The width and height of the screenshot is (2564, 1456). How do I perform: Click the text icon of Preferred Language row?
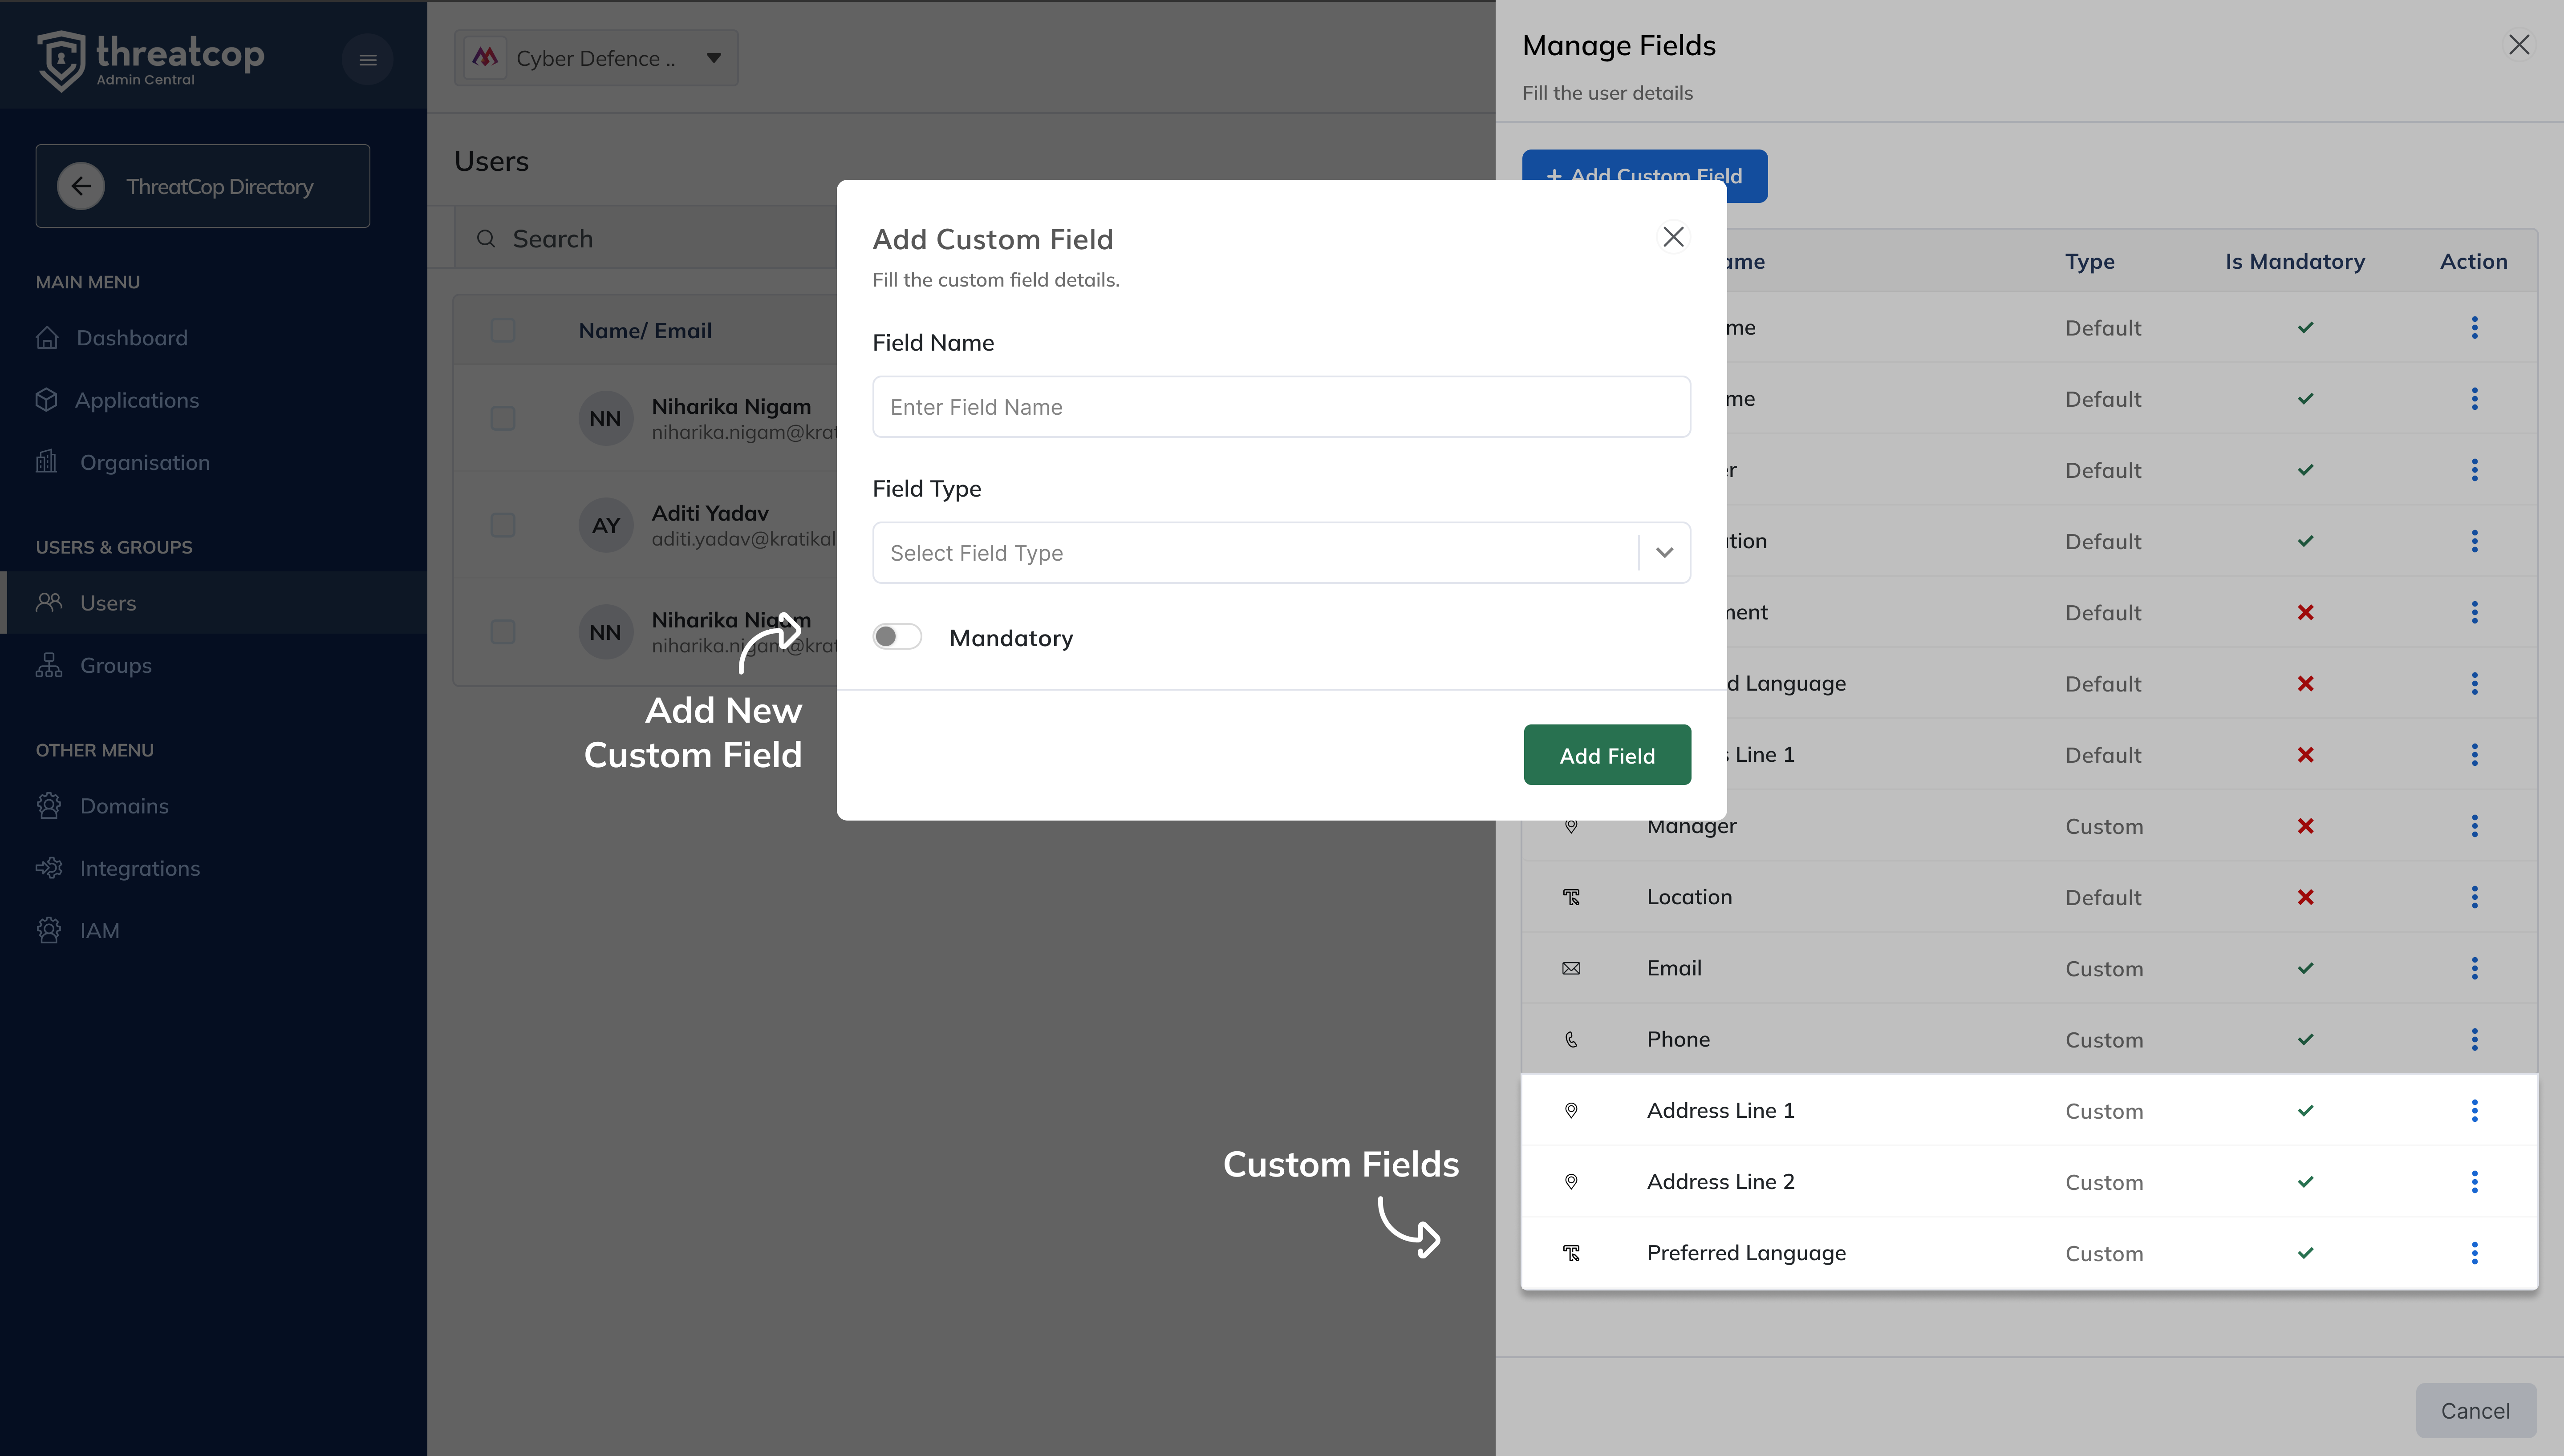[x=1571, y=1253]
